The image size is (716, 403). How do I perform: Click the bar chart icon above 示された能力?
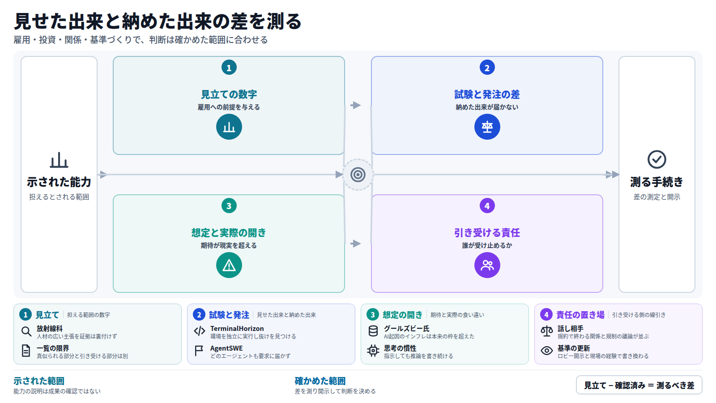click(x=59, y=159)
